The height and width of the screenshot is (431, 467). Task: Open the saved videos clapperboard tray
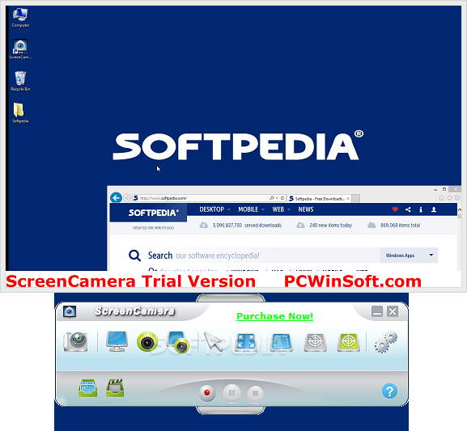pyautogui.click(x=115, y=388)
